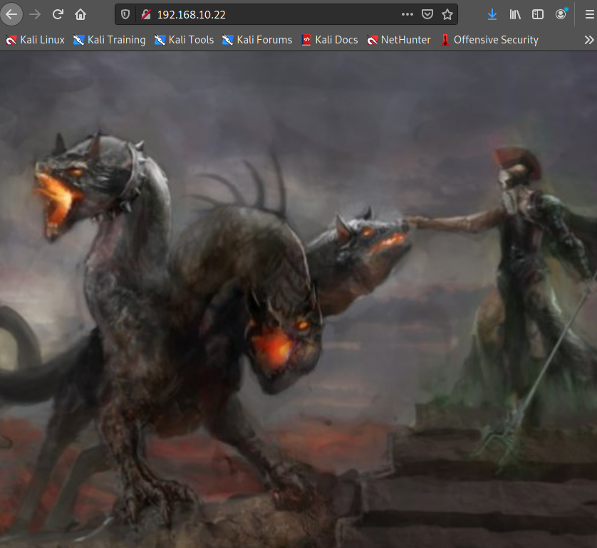The height and width of the screenshot is (548, 597).
Task: Click the three-headed hound image
Action: pos(298,300)
